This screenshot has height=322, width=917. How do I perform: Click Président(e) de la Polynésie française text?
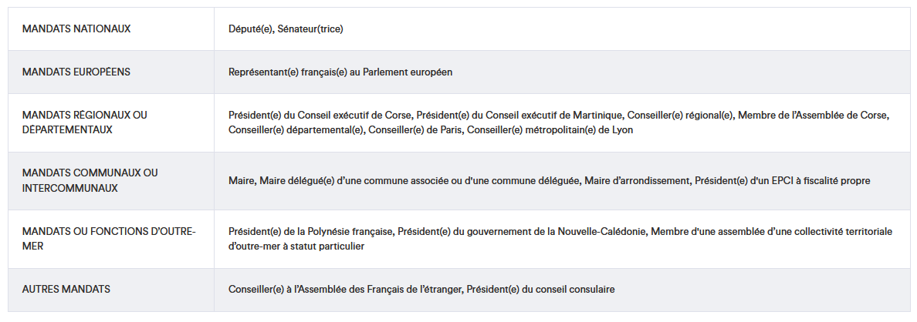point(310,232)
